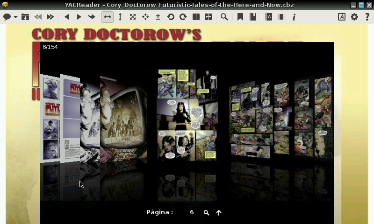Select the cover thumbnail on the far left
The width and height of the screenshot is (374, 224).
coord(50,119)
